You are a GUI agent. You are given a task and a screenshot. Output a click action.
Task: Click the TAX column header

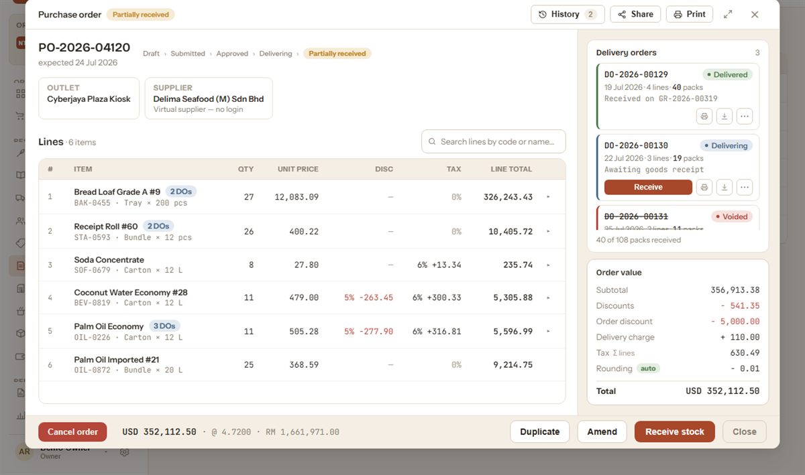point(454,169)
